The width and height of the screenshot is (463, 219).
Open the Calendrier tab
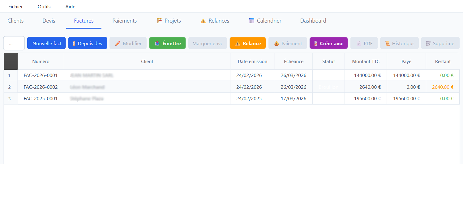tap(265, 21)
